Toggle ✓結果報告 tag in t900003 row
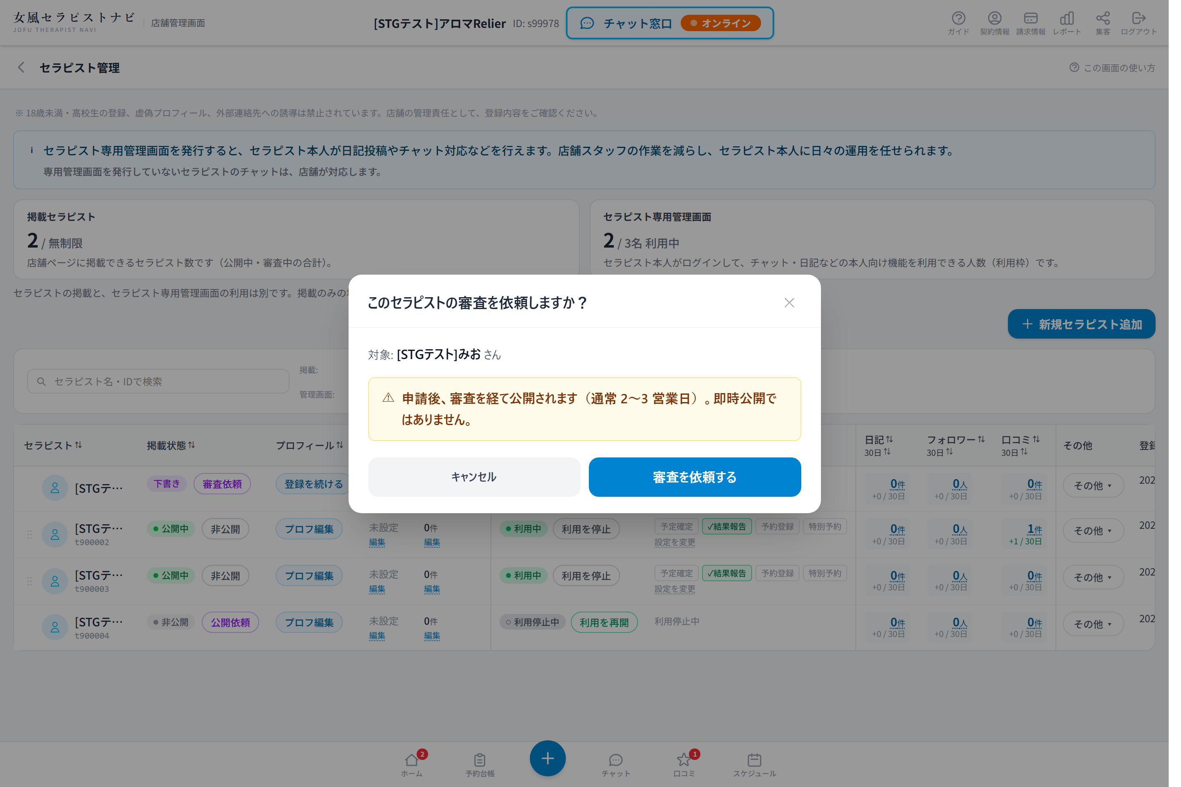 (727, 573)
